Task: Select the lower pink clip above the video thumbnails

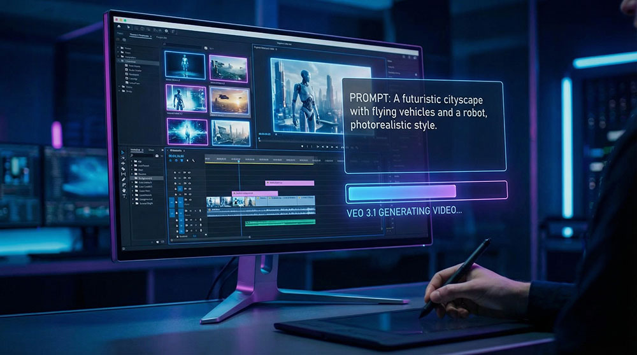Action: pyautogui.click(x=255, y=193)
